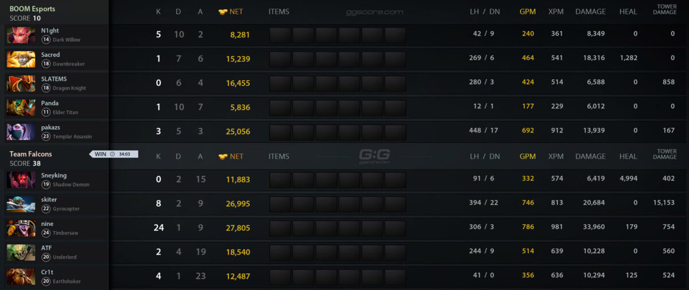The width and height of the screenshot is (689, 290).
Task: Select skiter's Gyrocopter hero portrait
Action: [x=21, y=204]
